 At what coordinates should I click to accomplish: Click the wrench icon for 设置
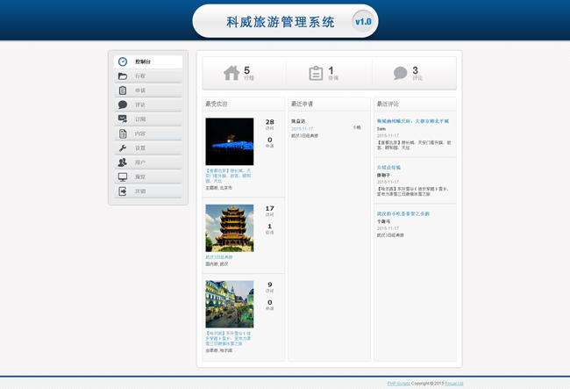[123, 148]
